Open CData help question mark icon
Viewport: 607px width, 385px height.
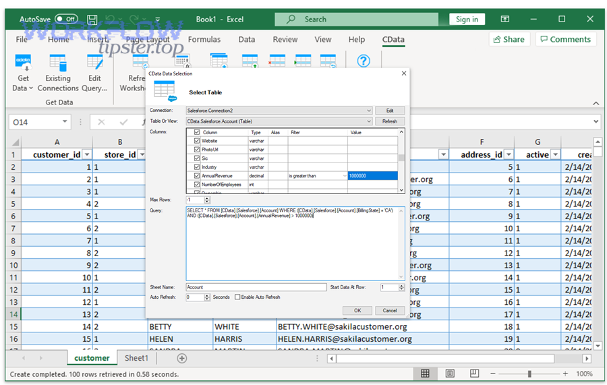pos(364,61)
